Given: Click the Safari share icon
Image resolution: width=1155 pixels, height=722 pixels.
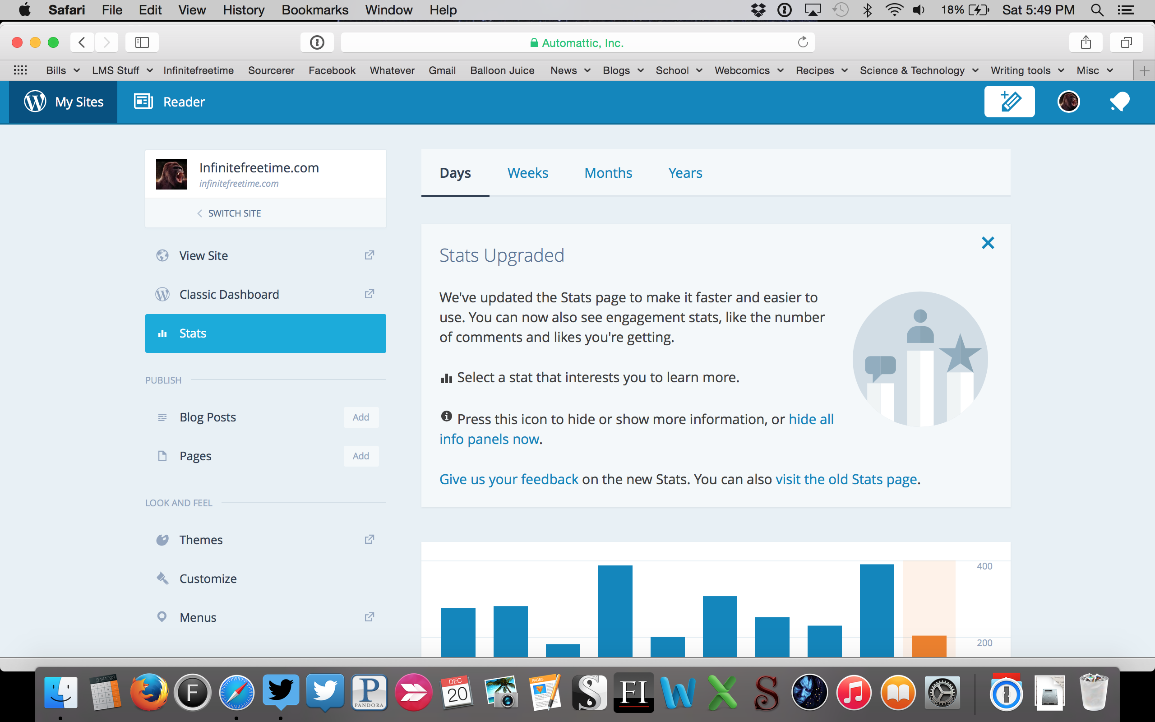Looking at the screenshot, I should 1086,42.
